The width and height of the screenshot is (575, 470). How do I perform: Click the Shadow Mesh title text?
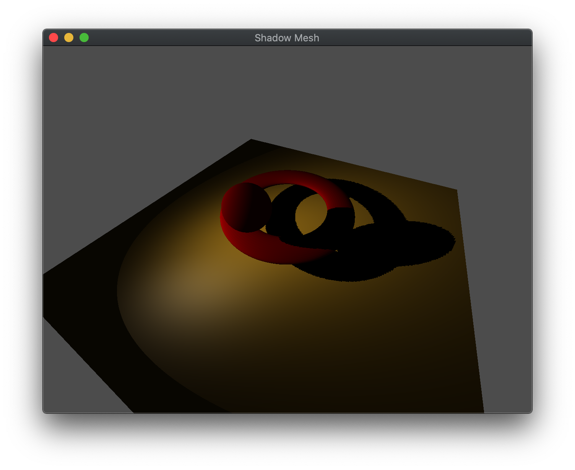(x=287, y=38)
